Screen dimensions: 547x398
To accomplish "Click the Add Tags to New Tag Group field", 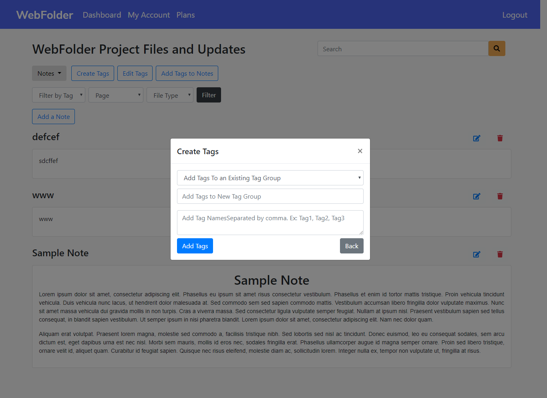I will click(270, 196).
